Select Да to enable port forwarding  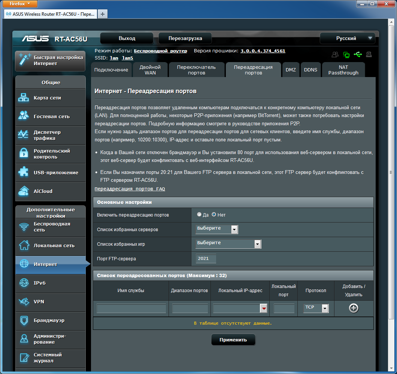pyautogui.click(x=199, y=214)
